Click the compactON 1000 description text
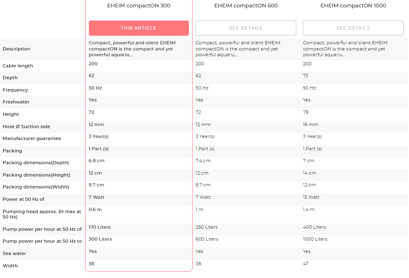This screenshot has height=278, width=409. click(x=345, y=48)
